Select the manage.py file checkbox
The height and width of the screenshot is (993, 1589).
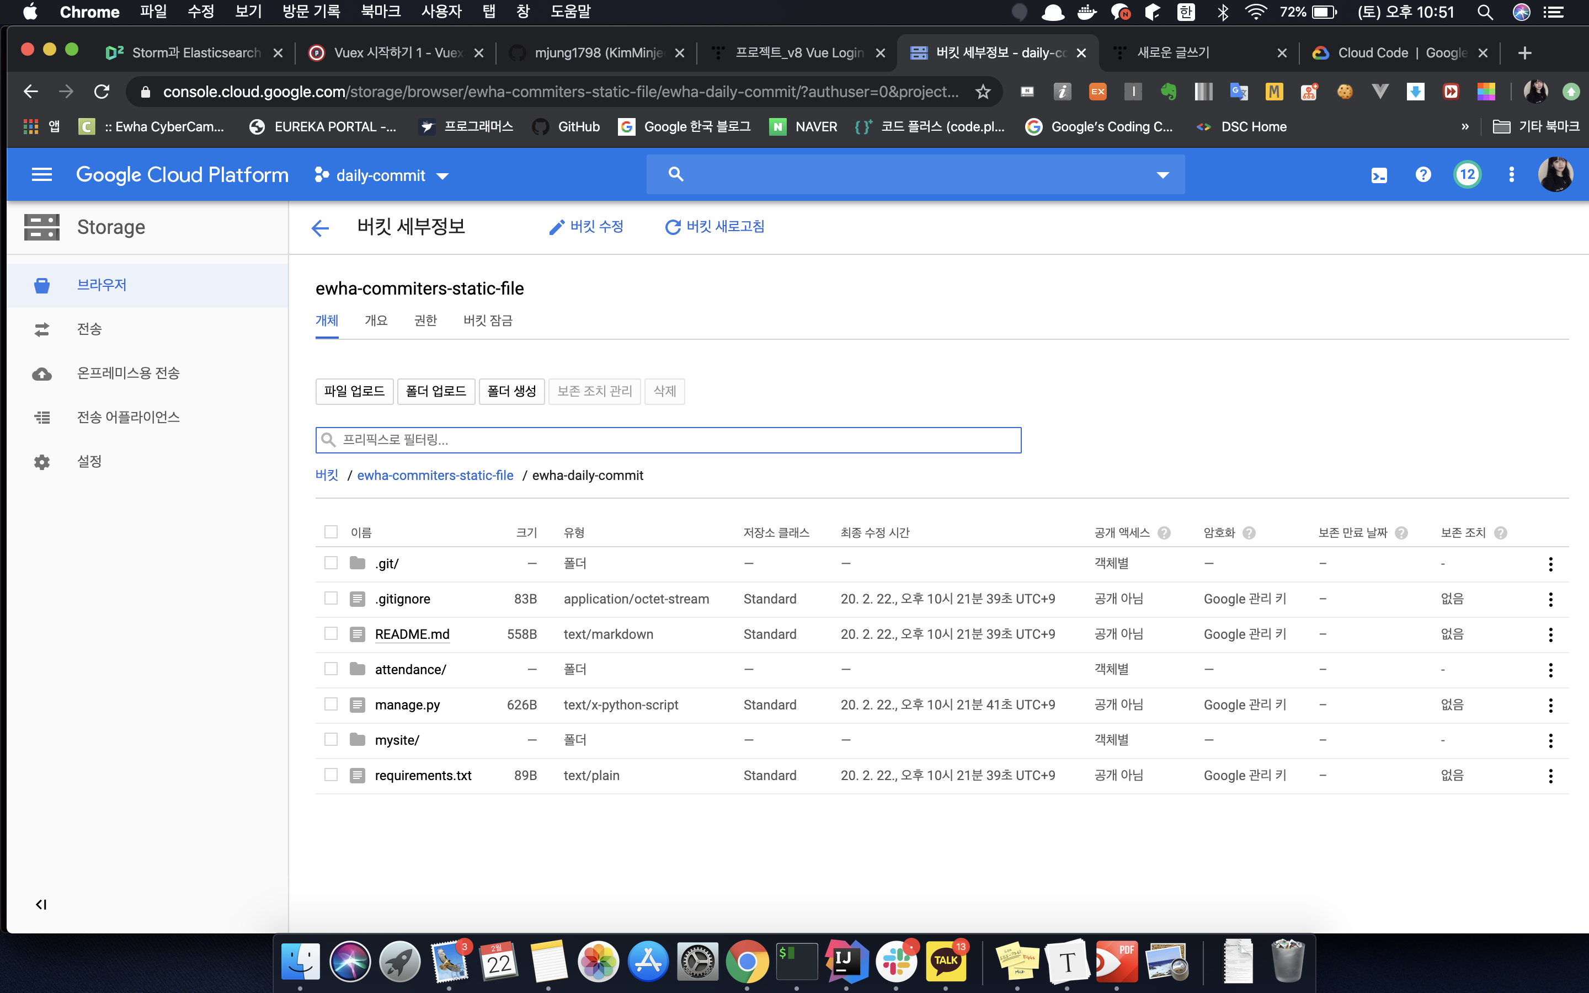(x=331, y=704)
